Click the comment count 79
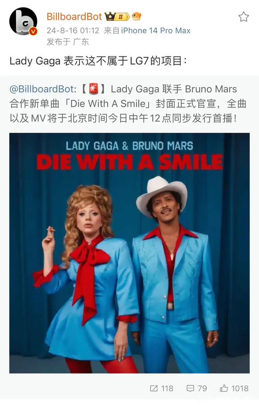This screenshot has width=259, height=406. (x=202, y=389)
